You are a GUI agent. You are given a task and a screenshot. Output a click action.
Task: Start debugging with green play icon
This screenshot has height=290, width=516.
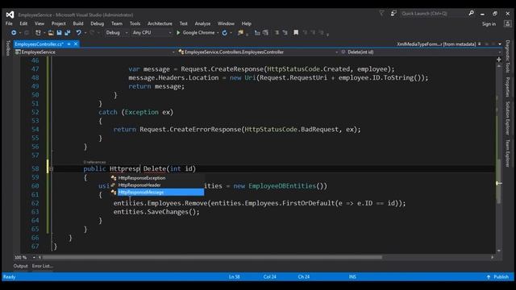[178, 32]
